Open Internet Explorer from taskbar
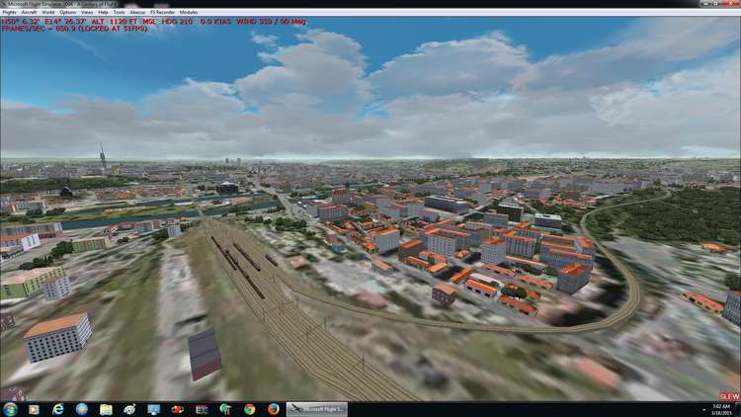The height and width of the screenshot is (417, 741). pyautogui.click(x=57, y=409)
